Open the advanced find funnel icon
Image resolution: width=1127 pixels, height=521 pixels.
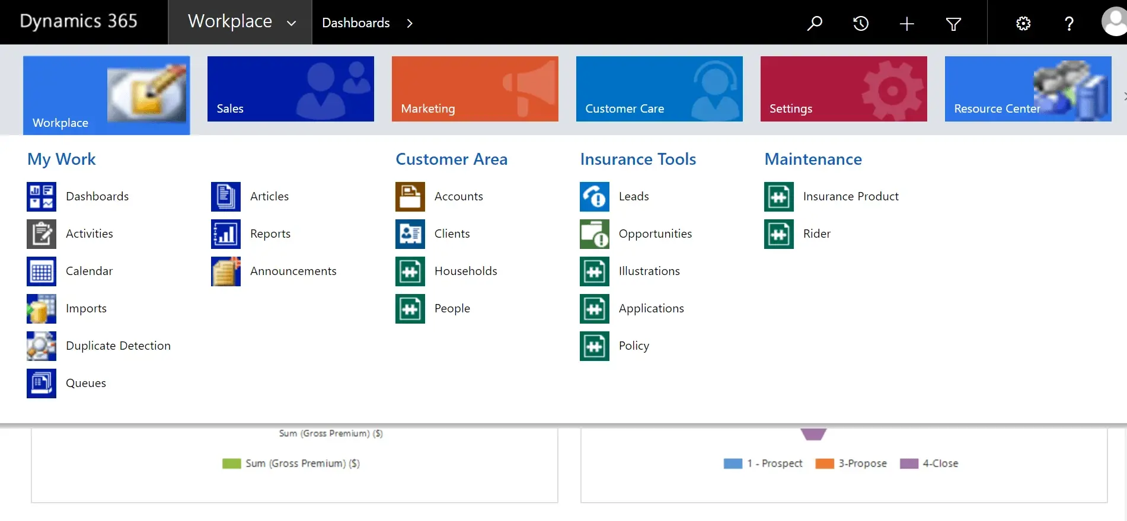[953, 24]
